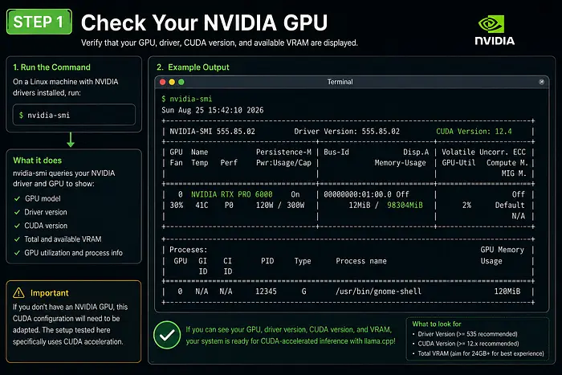Click the 'CUDA Version (>= 12.x recommended)' bullet
Screen dimensions: 562x375
point(468,344)
